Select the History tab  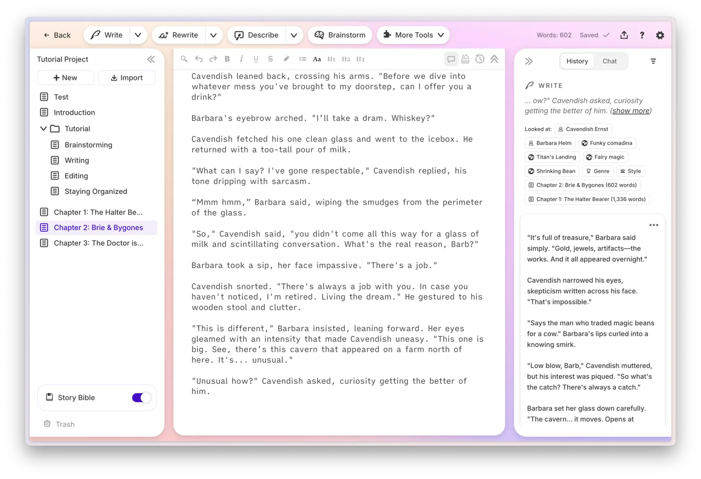point(577,61)
